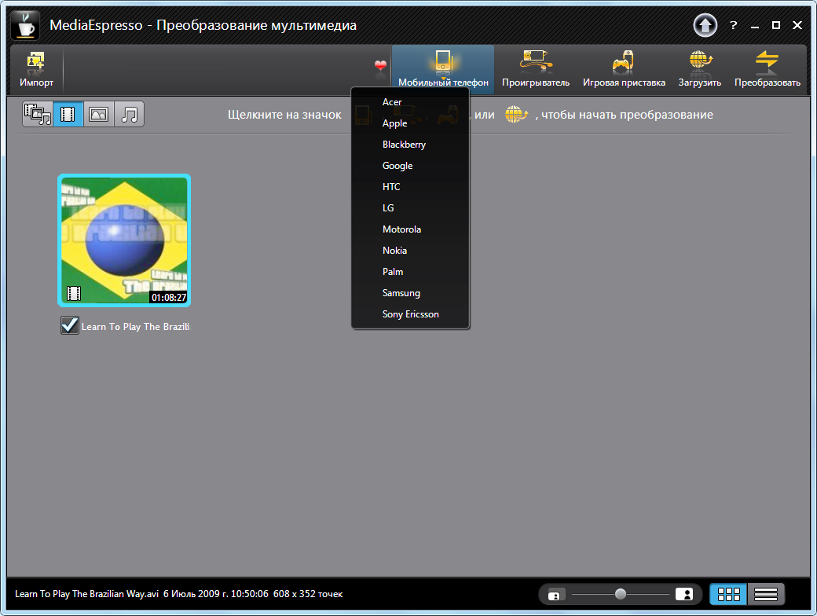817x616 pixels.
Task: Open help via the question mark icon
Action: click(x=734, y=25)
